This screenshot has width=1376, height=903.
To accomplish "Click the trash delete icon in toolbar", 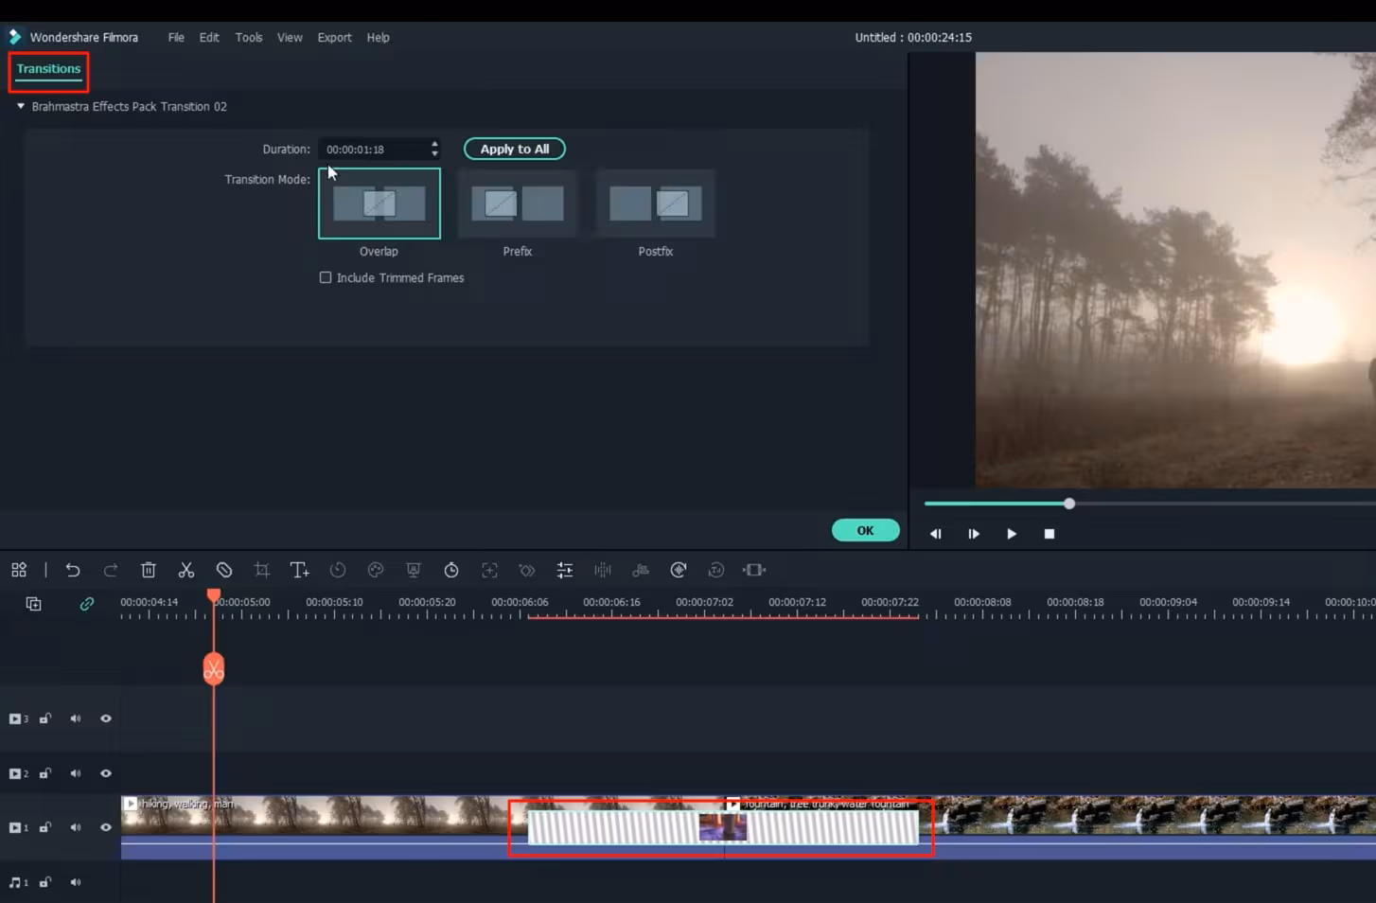I will tap(149, 570).
